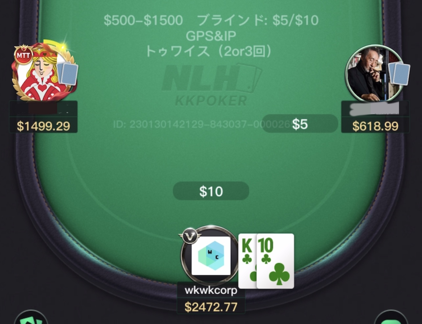This screenshot has height=324, width=422.
Task: Open the queen avatar player profile
Action: [43, 72]
